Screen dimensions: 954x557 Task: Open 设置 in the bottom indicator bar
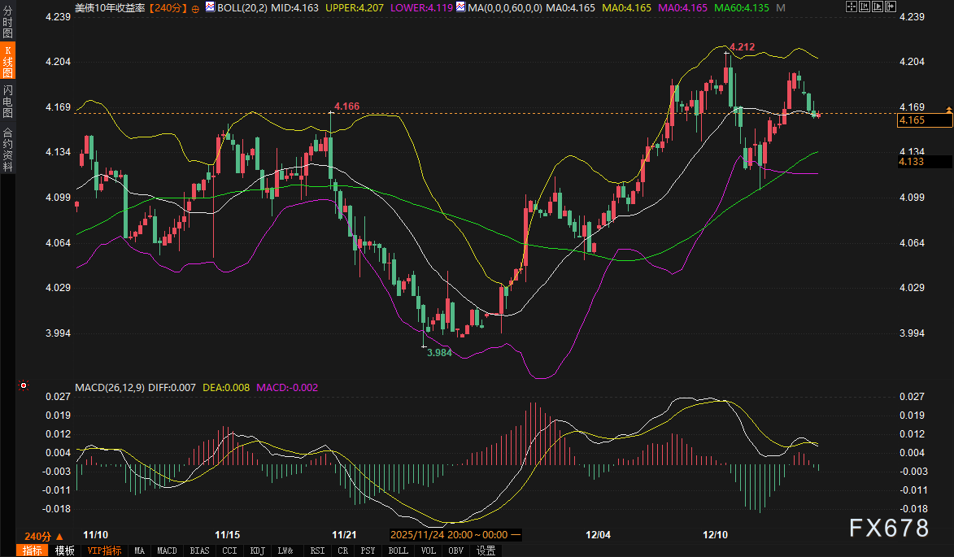click(x=486, y=550)
